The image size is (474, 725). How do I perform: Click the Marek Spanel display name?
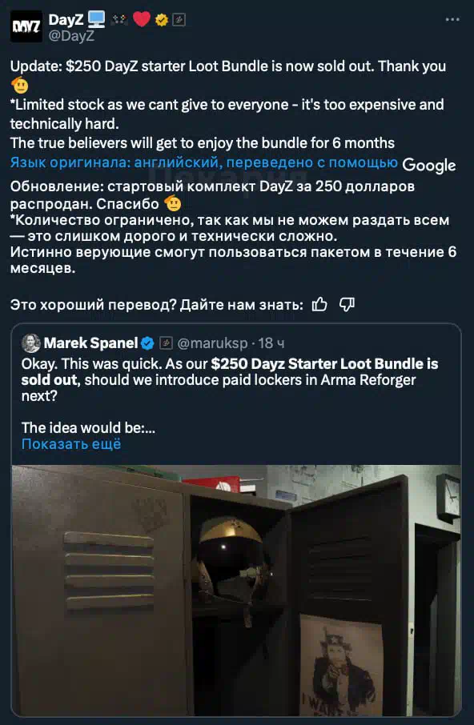click(90, 343)
